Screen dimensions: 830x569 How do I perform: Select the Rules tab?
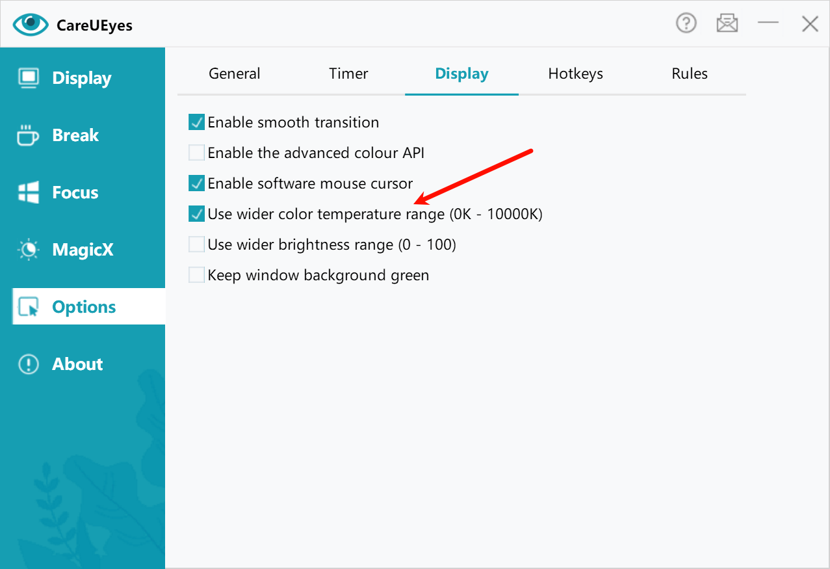(689, 74)
